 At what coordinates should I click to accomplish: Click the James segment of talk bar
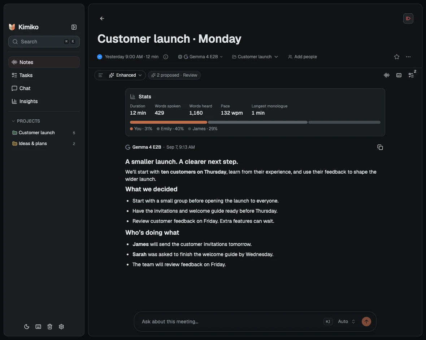tap(344, 122)
